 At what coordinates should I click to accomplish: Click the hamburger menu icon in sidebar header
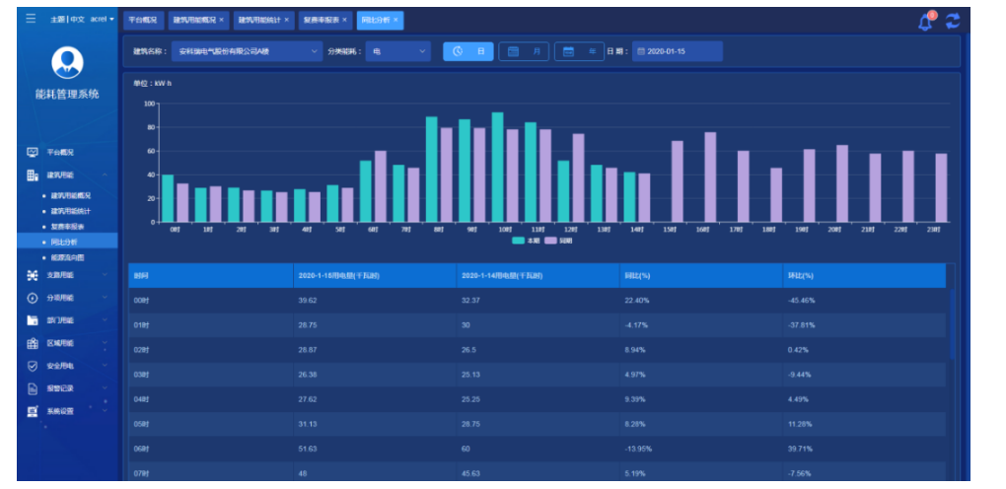31,19
